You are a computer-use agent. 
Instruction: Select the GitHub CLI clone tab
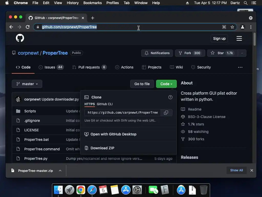[105, 104]
